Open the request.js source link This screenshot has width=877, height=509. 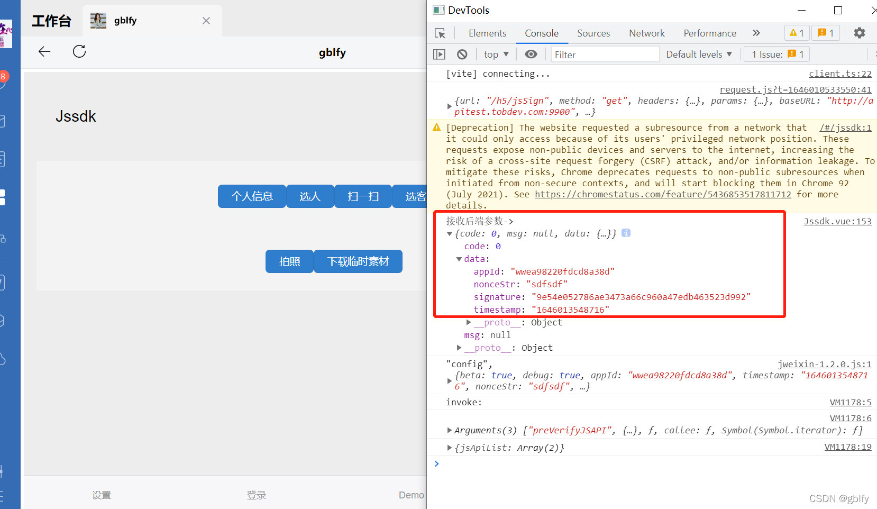click(796, 90)
